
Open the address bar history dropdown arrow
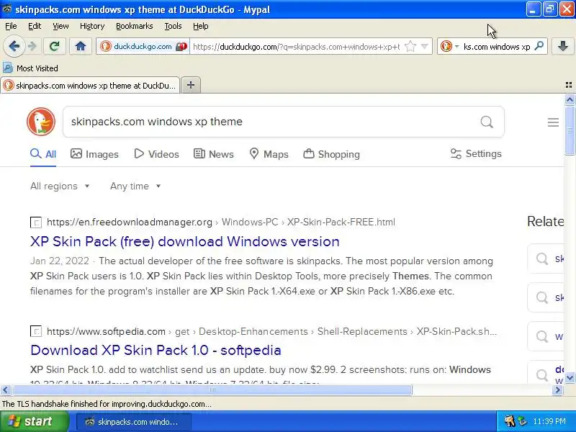click(x=425, y=47)
